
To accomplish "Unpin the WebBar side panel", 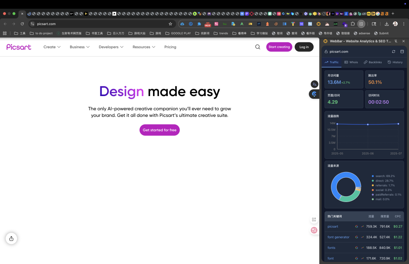I will pos(396,41).
